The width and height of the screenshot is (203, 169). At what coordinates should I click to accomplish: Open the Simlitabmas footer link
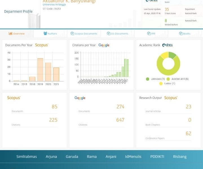[27, 157]
